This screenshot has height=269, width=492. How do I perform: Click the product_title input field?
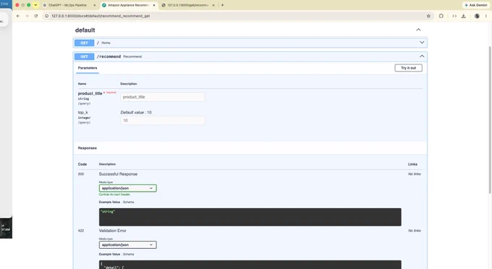pos(163,97)
